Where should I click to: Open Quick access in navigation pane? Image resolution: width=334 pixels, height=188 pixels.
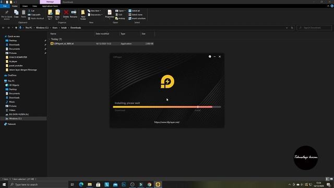pyautogui.click(x=14, y=37)
